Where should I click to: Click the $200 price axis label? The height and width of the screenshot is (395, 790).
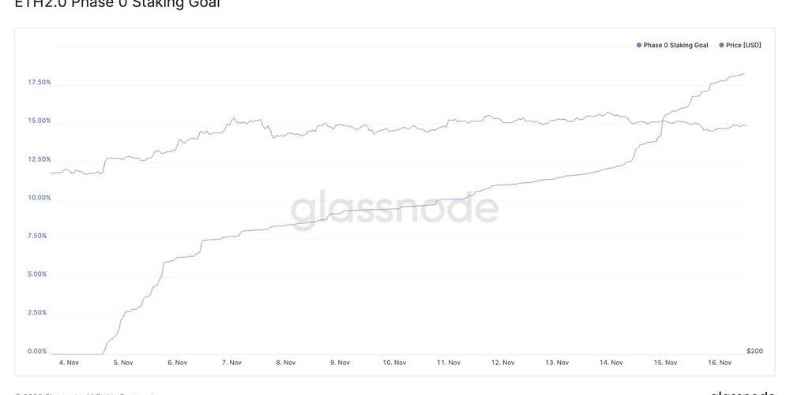[x=754, y=351]
